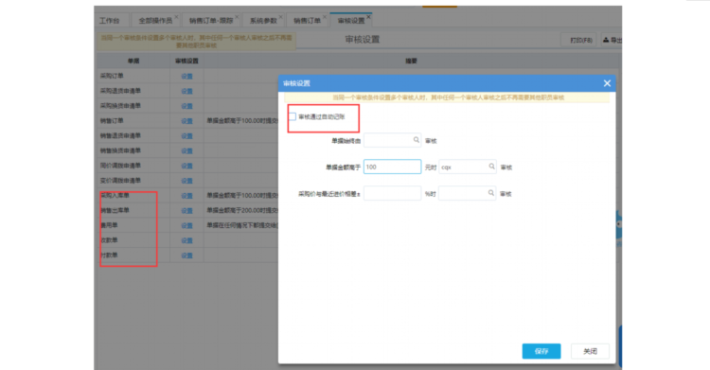Select the 采购订单 row name
The width and height of the screenshot is (710, 370).
click(x=112, y=76)
